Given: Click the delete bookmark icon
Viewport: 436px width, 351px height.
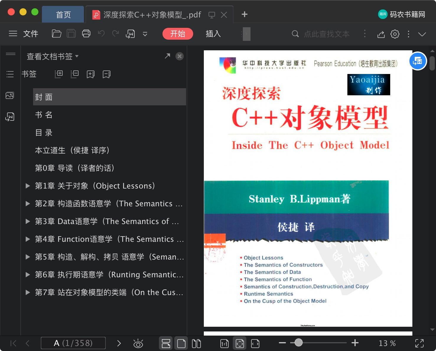Looking at the screenshot, I should coord(106,74).
